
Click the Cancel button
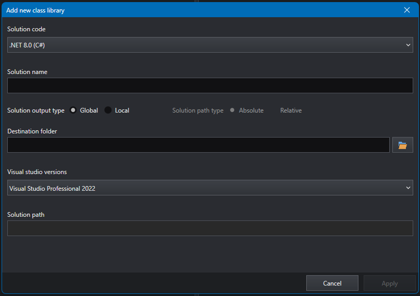coord(332,283)
